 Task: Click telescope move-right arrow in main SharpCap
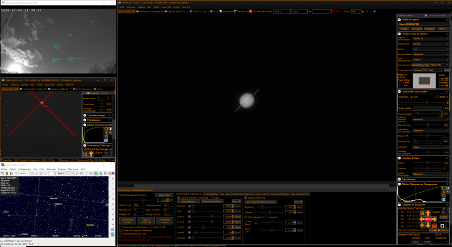pos(434,219)
